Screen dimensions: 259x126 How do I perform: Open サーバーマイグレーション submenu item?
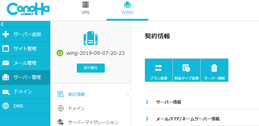[93, 123]
